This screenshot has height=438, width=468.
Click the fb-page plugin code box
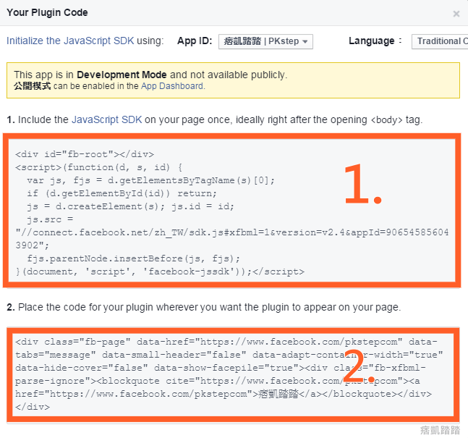233,375
